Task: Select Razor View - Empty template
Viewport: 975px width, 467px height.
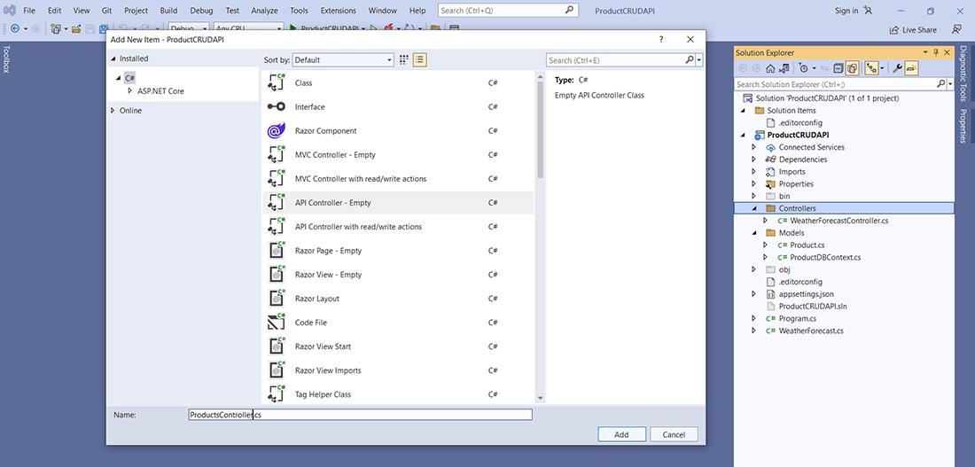Action: pyautogui.click(x=398, y=274)
